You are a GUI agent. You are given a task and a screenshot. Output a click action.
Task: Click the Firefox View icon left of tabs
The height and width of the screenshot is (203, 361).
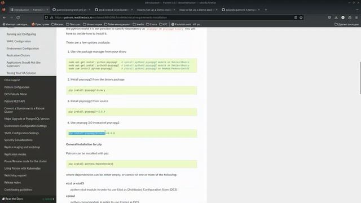(4, 10)
